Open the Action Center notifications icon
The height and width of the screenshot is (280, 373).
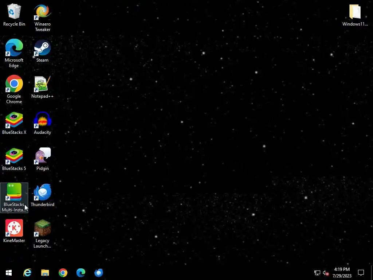click(x=361, y=273)
